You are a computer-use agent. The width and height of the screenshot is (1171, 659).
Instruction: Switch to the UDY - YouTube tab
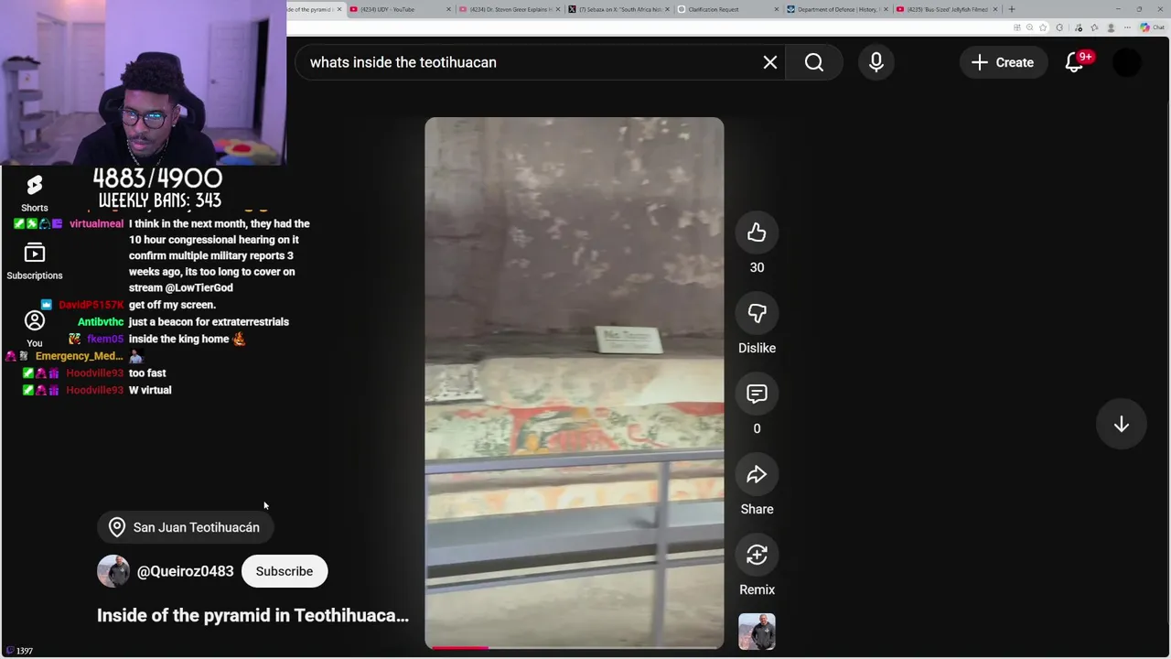click(399, 9)
